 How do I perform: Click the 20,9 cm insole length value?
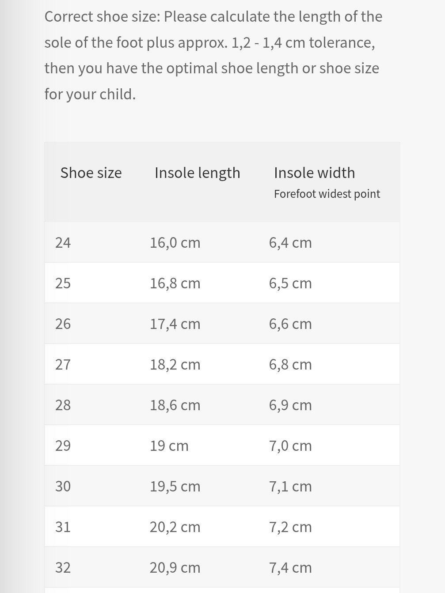[175, 567]
